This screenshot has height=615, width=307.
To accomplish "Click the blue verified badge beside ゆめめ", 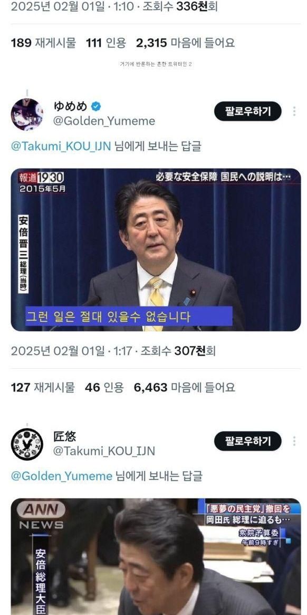I will point(96,106).
